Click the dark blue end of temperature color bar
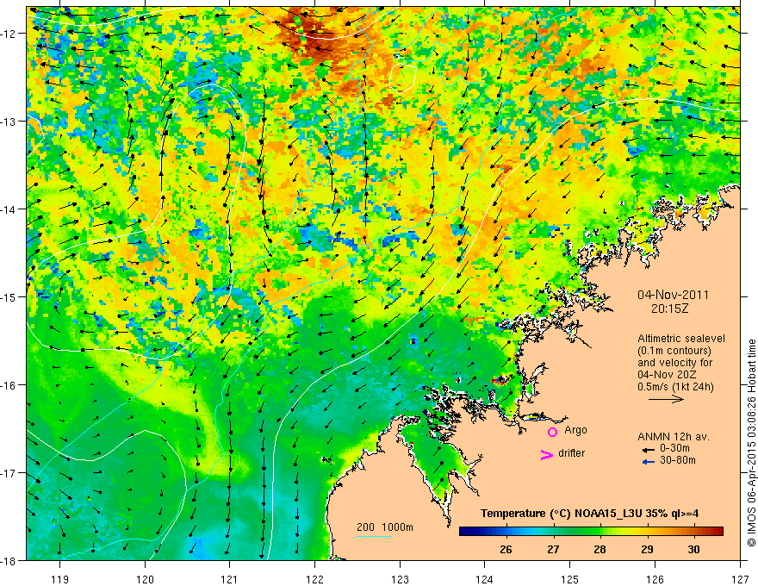 point(464,532)
